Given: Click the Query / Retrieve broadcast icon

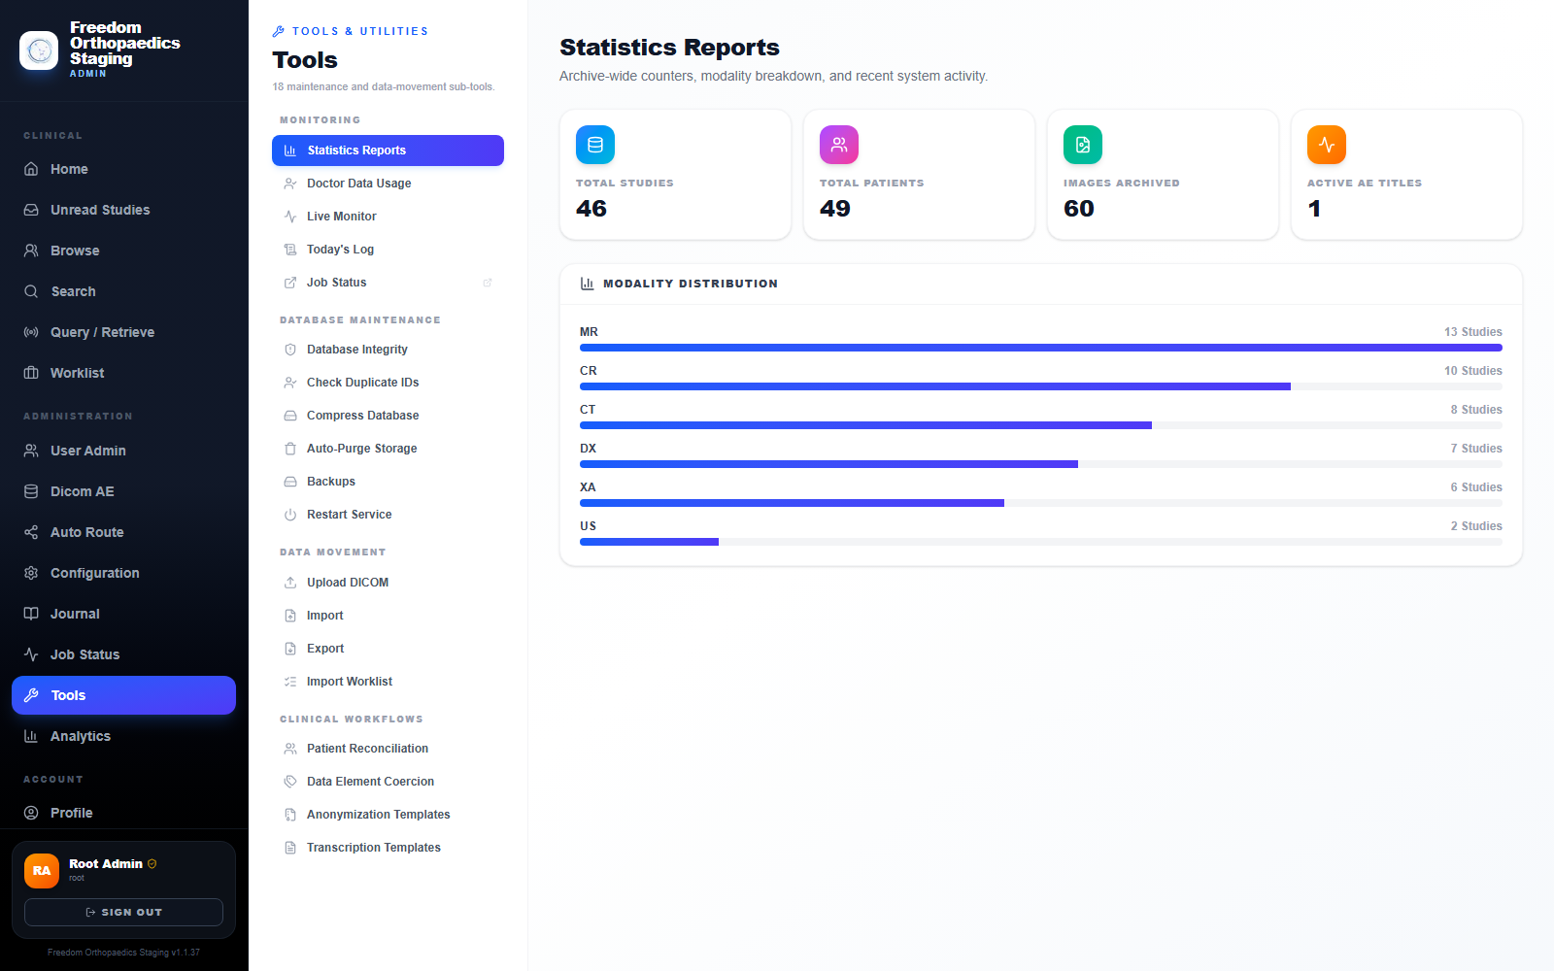Looking at the screenshot, I should click(x=31, y=332).
